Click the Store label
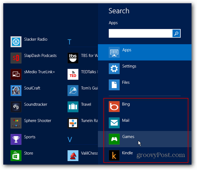 click(x=29, y=153)
